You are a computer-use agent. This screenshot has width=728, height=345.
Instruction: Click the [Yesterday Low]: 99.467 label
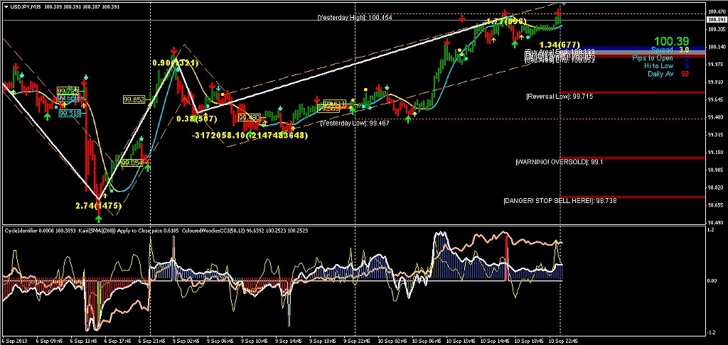click(354, 124)
